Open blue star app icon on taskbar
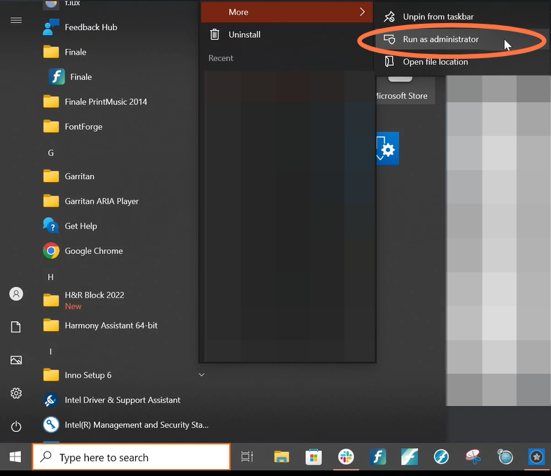The height and width of the screenshot is (476, 551). [x=536, y=457]
